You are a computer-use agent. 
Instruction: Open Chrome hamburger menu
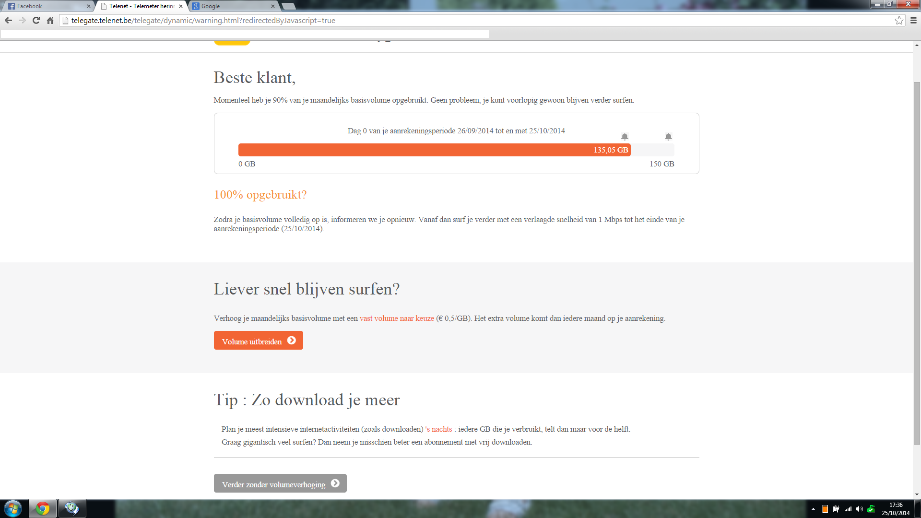(913, 20)
